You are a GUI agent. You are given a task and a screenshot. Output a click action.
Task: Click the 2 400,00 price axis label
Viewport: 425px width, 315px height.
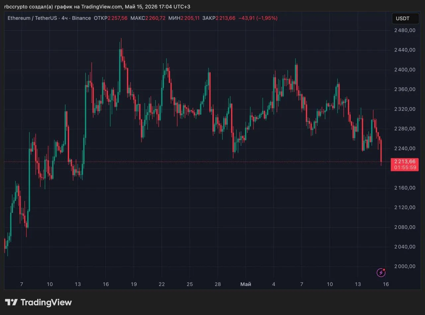[405, 70]
